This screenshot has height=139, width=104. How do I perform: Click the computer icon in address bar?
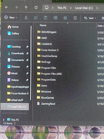(47, 8)
